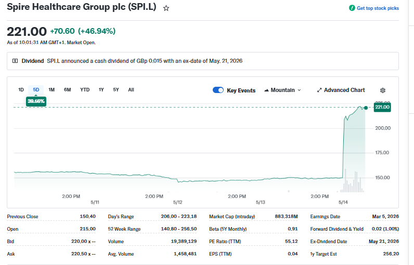Add SPI.L to watchlist with star icon
The image size is (414, 265).
[x=166, y=8]
